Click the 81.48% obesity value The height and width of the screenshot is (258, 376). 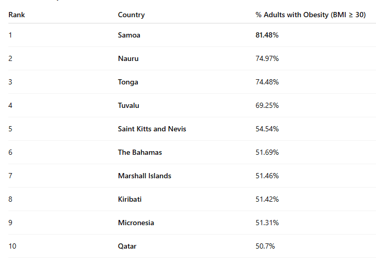tap(267, 35)
